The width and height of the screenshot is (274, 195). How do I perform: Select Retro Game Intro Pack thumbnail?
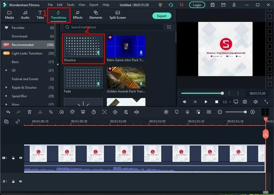126,46
